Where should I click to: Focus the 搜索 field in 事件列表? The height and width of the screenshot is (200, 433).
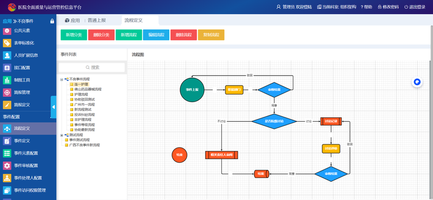point(91,68)
